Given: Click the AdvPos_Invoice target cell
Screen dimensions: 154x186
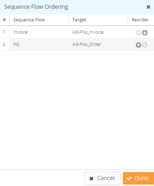Looking at the screenshot, I should click(x=98, y=32).
